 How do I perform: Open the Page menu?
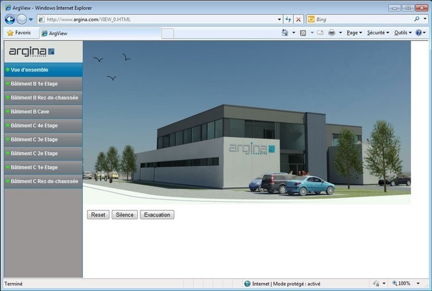click(354, 33)
